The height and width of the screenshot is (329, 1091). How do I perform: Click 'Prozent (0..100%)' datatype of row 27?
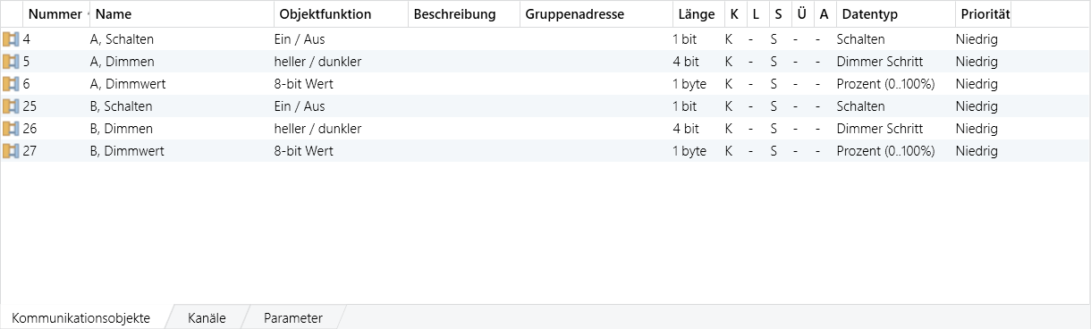885,151
